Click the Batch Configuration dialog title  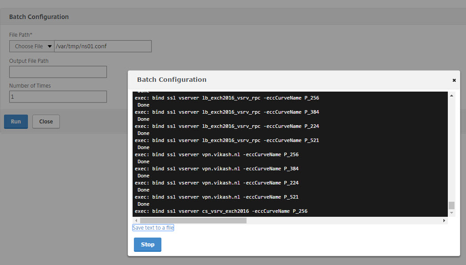172,80
